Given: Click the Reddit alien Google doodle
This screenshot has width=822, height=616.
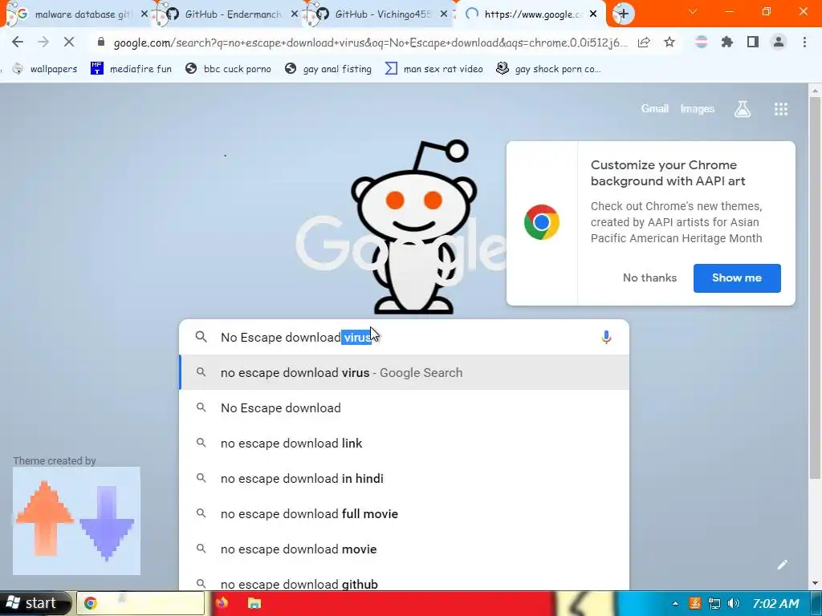Looking at the screenshot, I should click(x=413, y=227).
